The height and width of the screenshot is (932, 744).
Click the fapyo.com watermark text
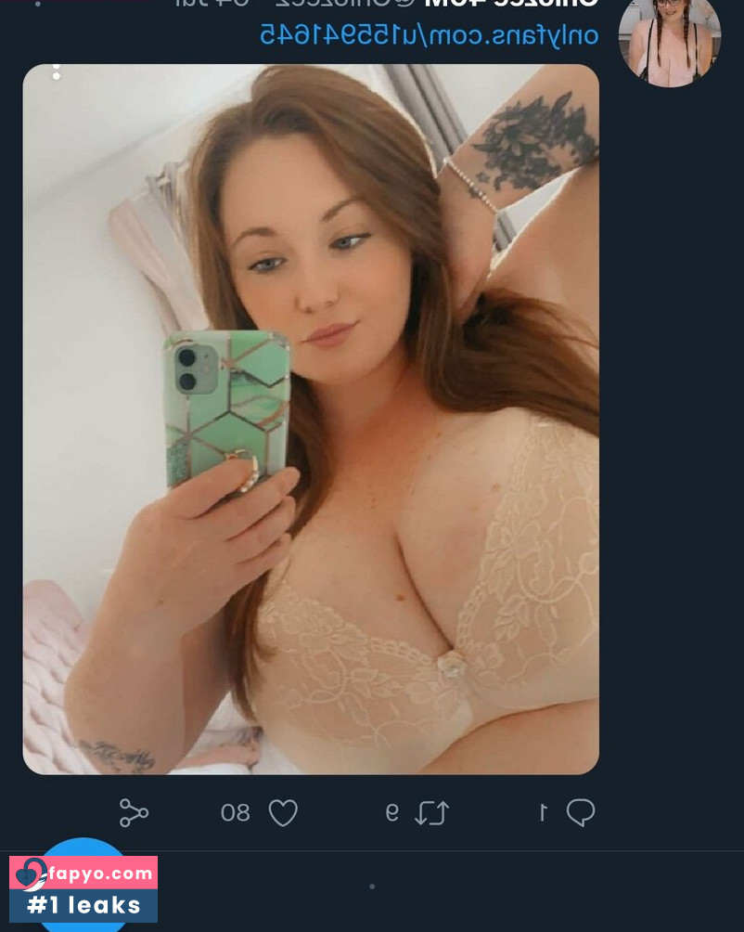pos(100,873)
